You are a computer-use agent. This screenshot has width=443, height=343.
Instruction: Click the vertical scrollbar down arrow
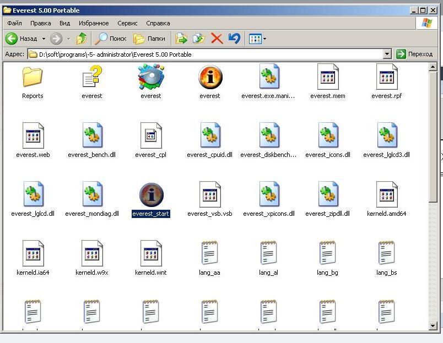click(434, 326)
